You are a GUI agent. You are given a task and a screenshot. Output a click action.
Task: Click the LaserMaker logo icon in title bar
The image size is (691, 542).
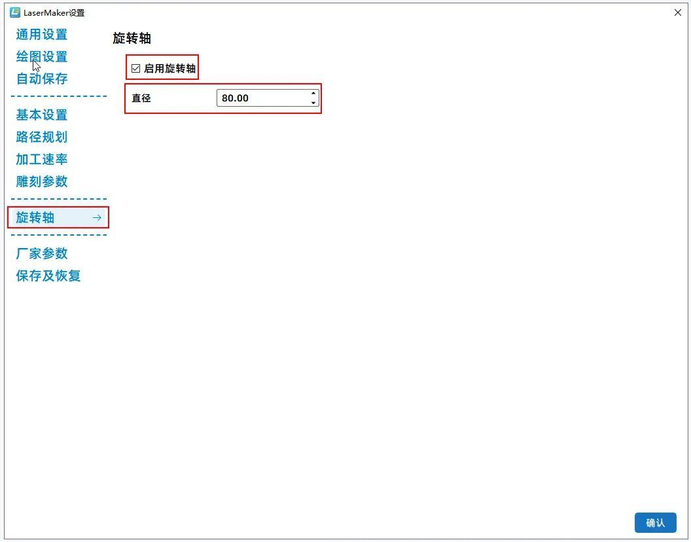(14, 12)
